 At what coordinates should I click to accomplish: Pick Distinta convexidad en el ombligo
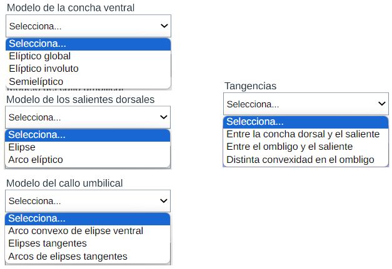click(x=300, y=159)
